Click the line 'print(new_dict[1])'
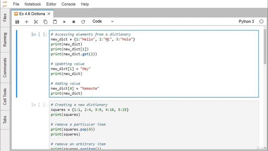The width and height of the screenshot is (268, 151). tap(70, 49)
